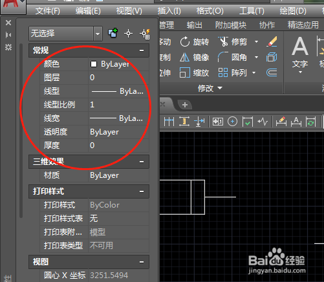324x282 pixels.
Task: Select the 旋转 rotate tool
Action: click(x=195, y=41)
